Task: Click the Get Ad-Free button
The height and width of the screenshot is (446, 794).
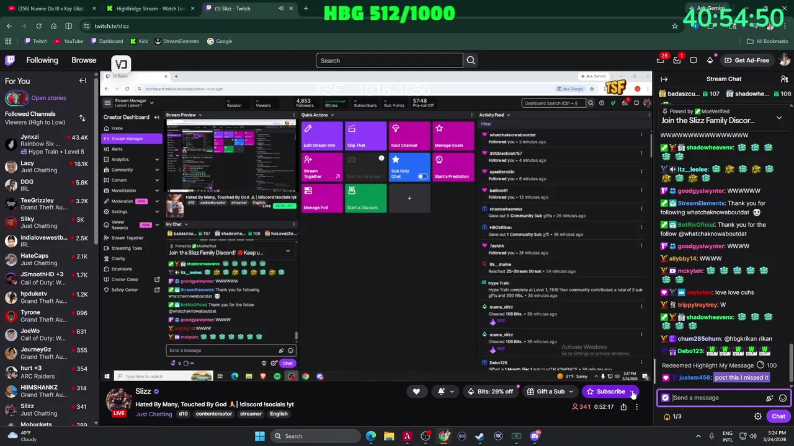Action: coord(747,60)
